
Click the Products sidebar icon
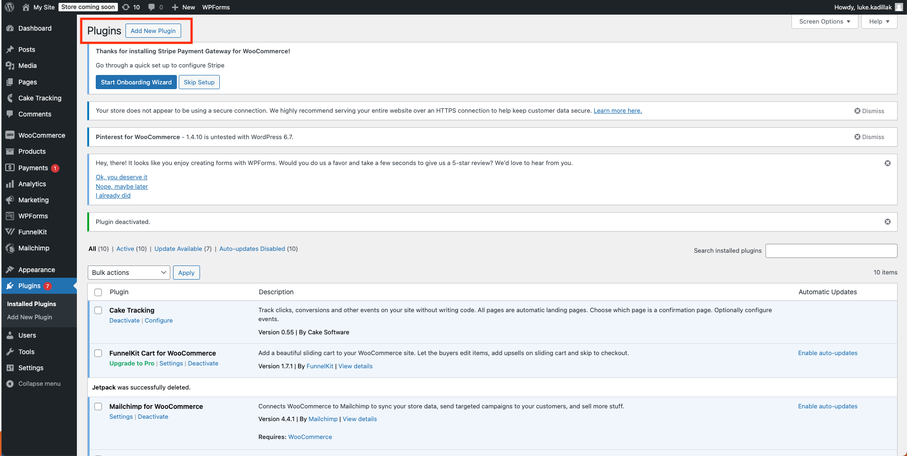coord(10,151)
